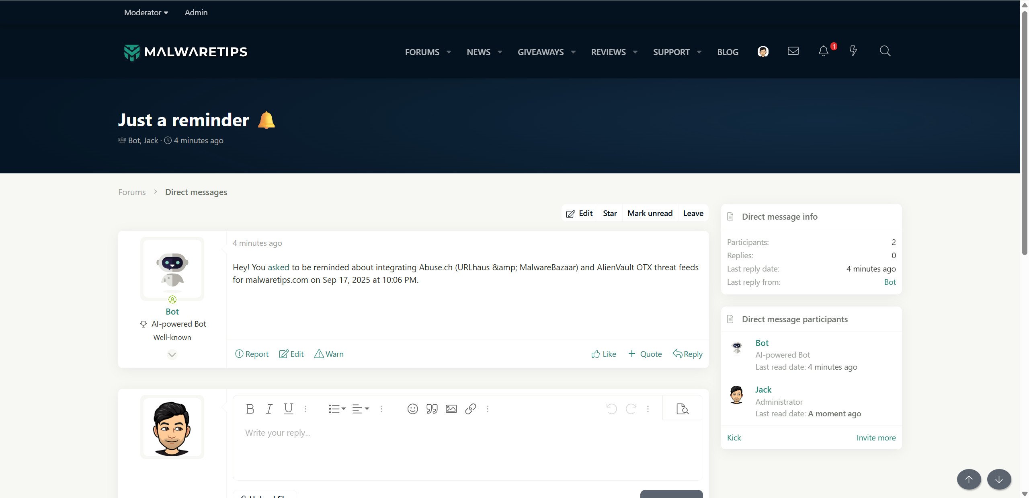Expand Bot's user info chevron
The width and height of the screenshot is (1029, 498).
click(172, 354)
